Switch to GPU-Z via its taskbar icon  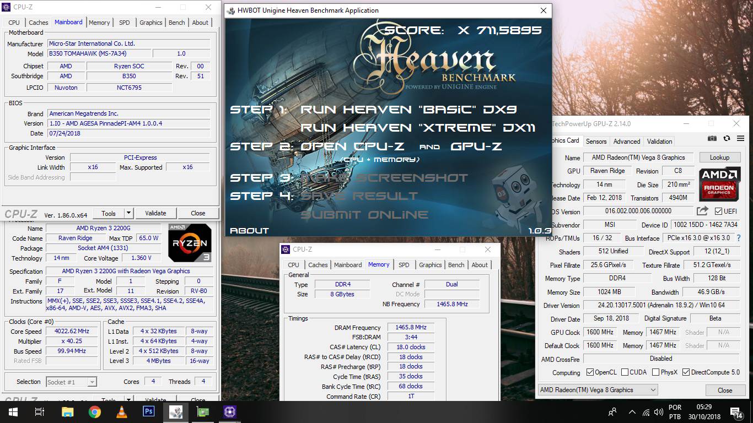point(203,411)
